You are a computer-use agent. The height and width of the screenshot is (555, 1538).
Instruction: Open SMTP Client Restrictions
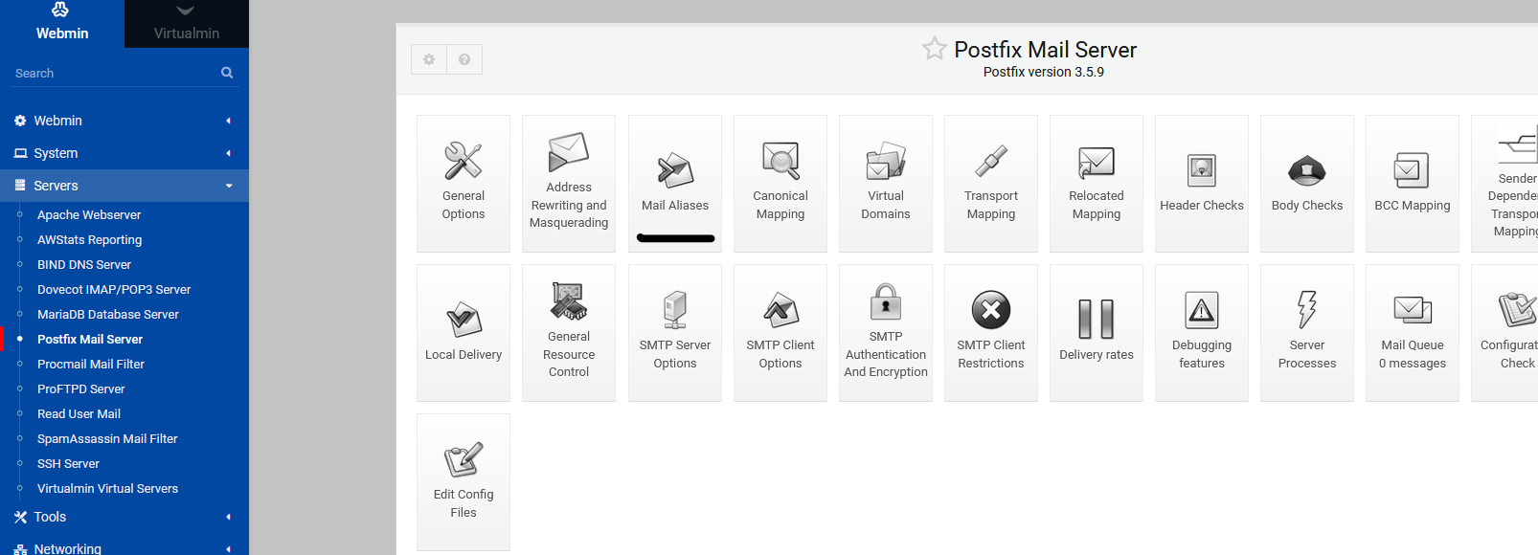991,333
